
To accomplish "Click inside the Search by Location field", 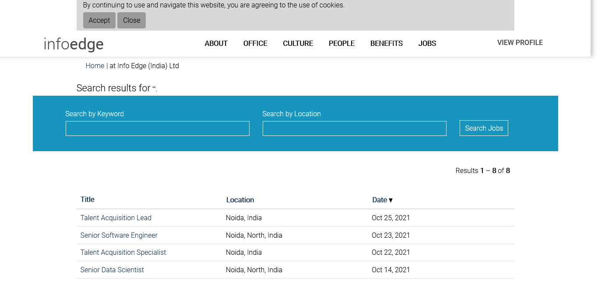I will point(354,128).
